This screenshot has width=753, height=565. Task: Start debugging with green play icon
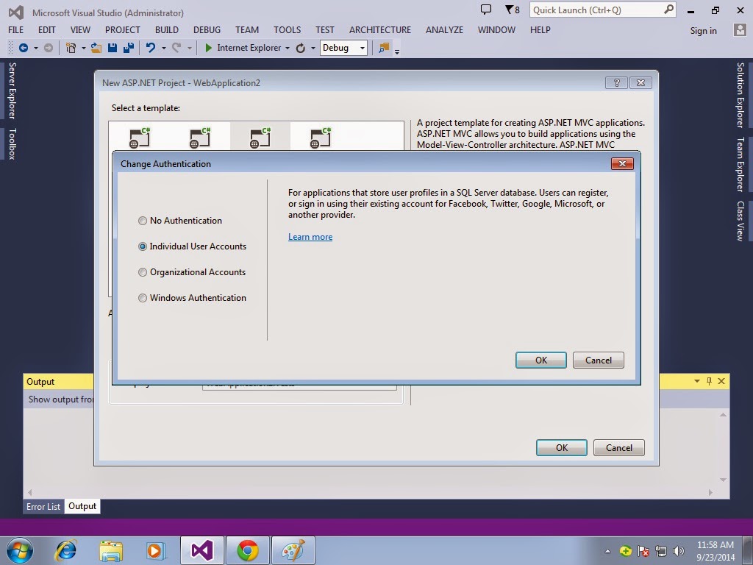[208, 48]
